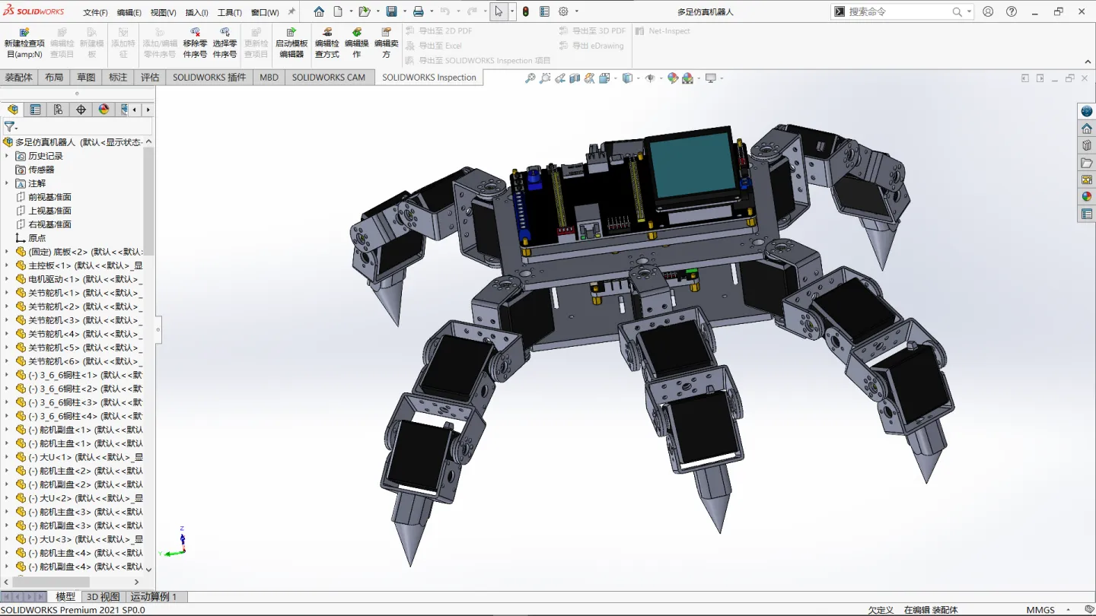The width and height of the screenshot is (1096, 616).
Task: Switch to the MBD ribbon tab
Action: (269, 77)
